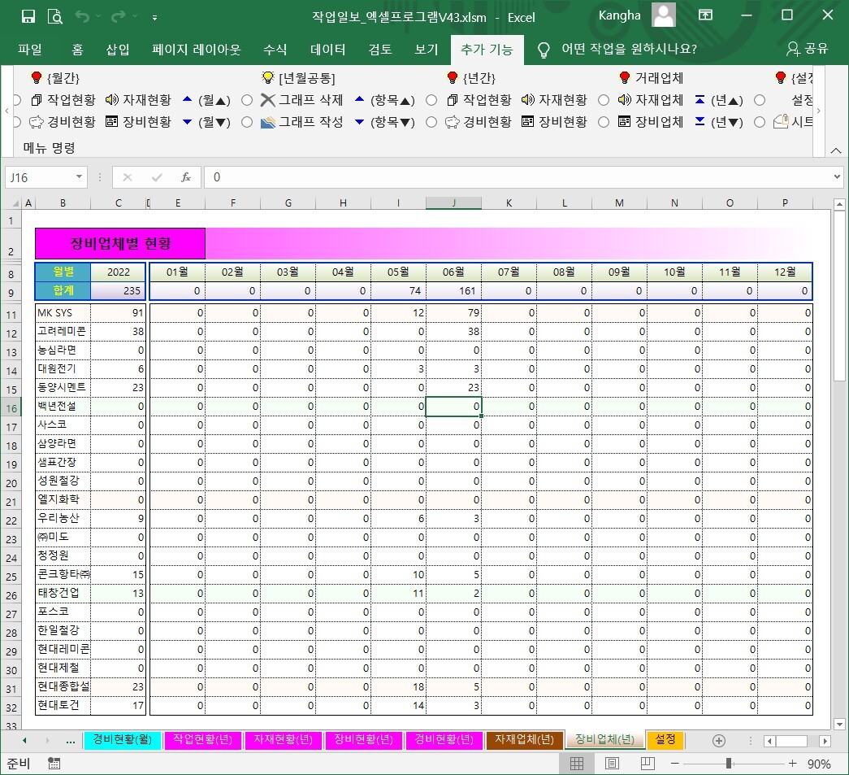Open the Name Box dropdown arrow
This screenshot has width=849, height=775.
pyautogui.click(x=79, y=176)
